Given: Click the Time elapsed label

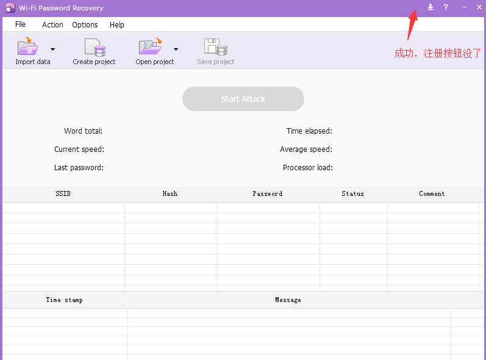Looking at the screenshot, I should click(x=309, y=131).
